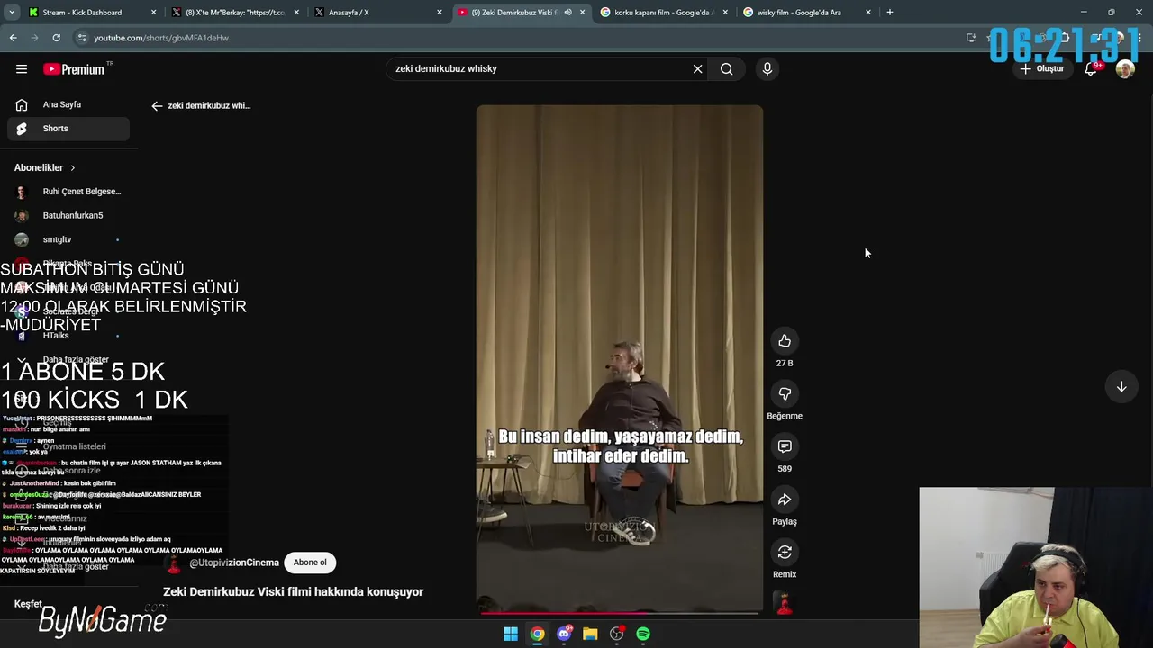Click the Oluştur create button
Screen dimensions: 1153x648
(x=1042, y=68)
